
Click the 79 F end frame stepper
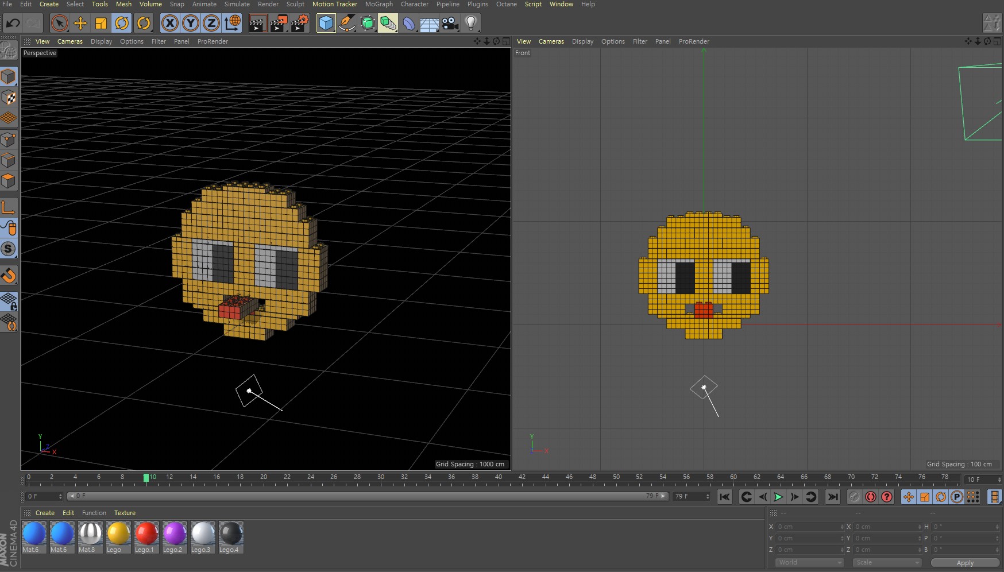click(708, 496)
